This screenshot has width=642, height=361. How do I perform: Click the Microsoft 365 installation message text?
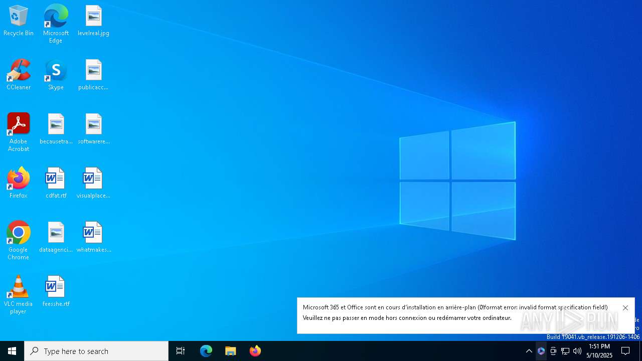click(455, 312)
